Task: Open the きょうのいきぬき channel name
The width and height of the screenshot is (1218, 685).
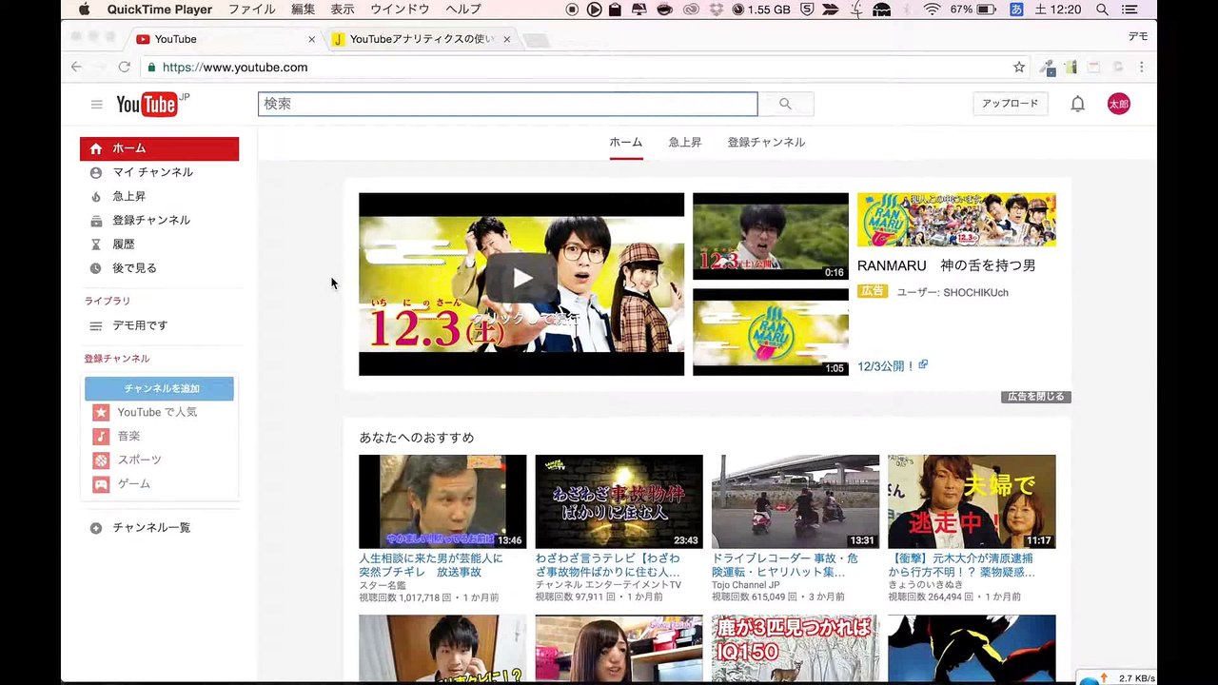Action: [x=926, y=585]
